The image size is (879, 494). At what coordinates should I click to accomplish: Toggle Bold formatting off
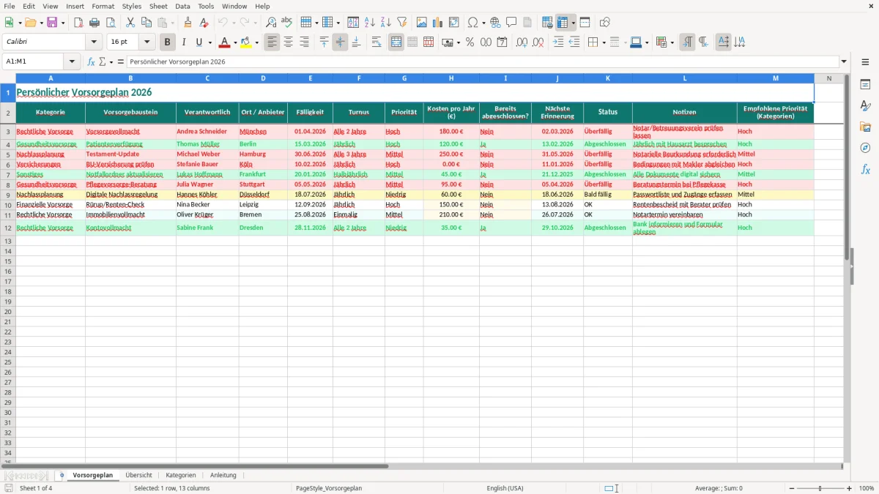[x=167, y=42]
